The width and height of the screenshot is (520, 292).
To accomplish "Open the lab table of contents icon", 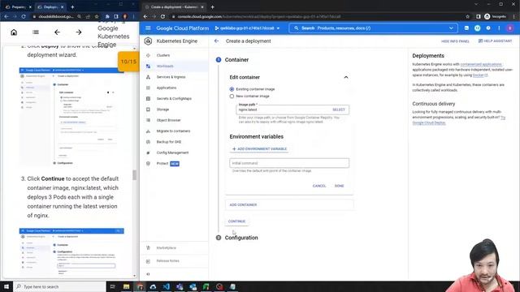I will click(36, 32).
